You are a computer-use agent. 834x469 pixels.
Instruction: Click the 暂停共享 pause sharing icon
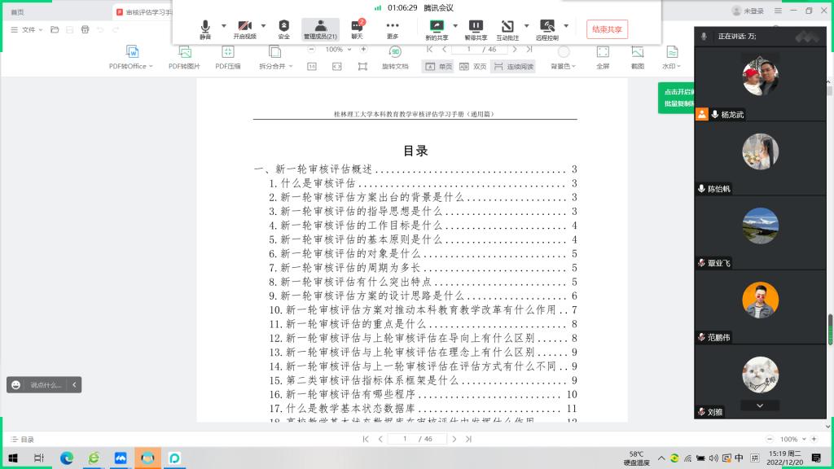click(476, 28)
